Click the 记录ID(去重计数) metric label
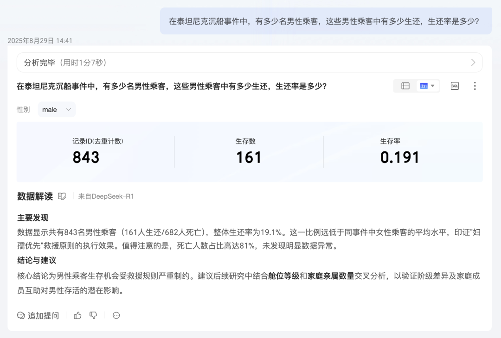Screen dimensions: 501x338 point(98,141)
